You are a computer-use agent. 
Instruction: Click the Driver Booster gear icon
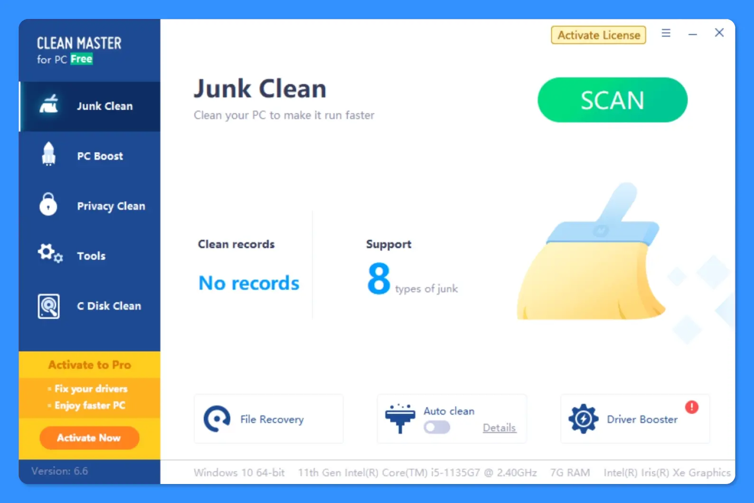pos(583,419)
